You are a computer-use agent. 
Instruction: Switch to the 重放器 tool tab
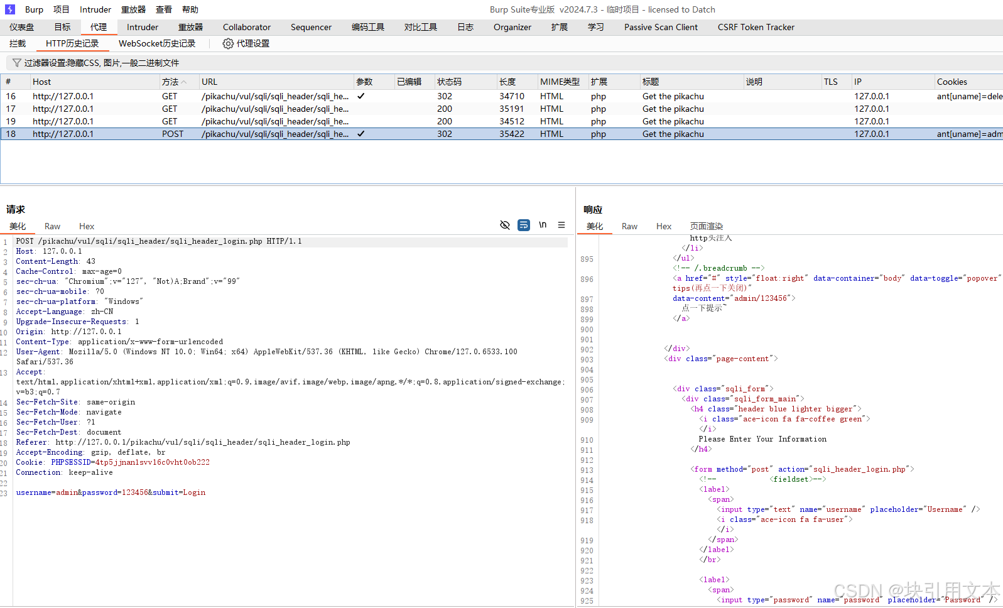(x=191, y=27)
